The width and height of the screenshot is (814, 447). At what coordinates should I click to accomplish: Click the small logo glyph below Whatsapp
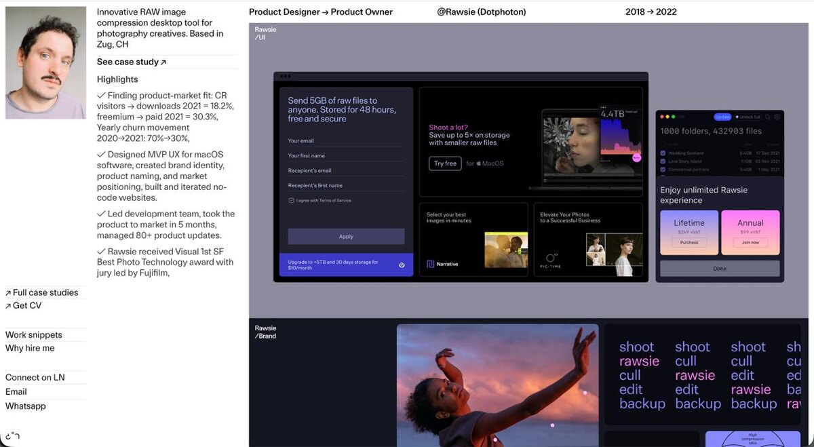pyautogui.click(x=12, y=435)
